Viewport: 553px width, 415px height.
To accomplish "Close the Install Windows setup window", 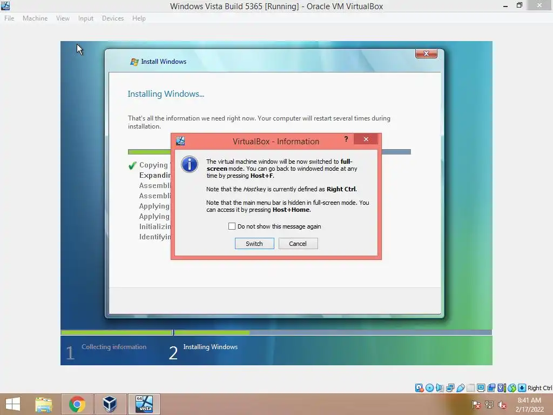I will pos(426,53).
